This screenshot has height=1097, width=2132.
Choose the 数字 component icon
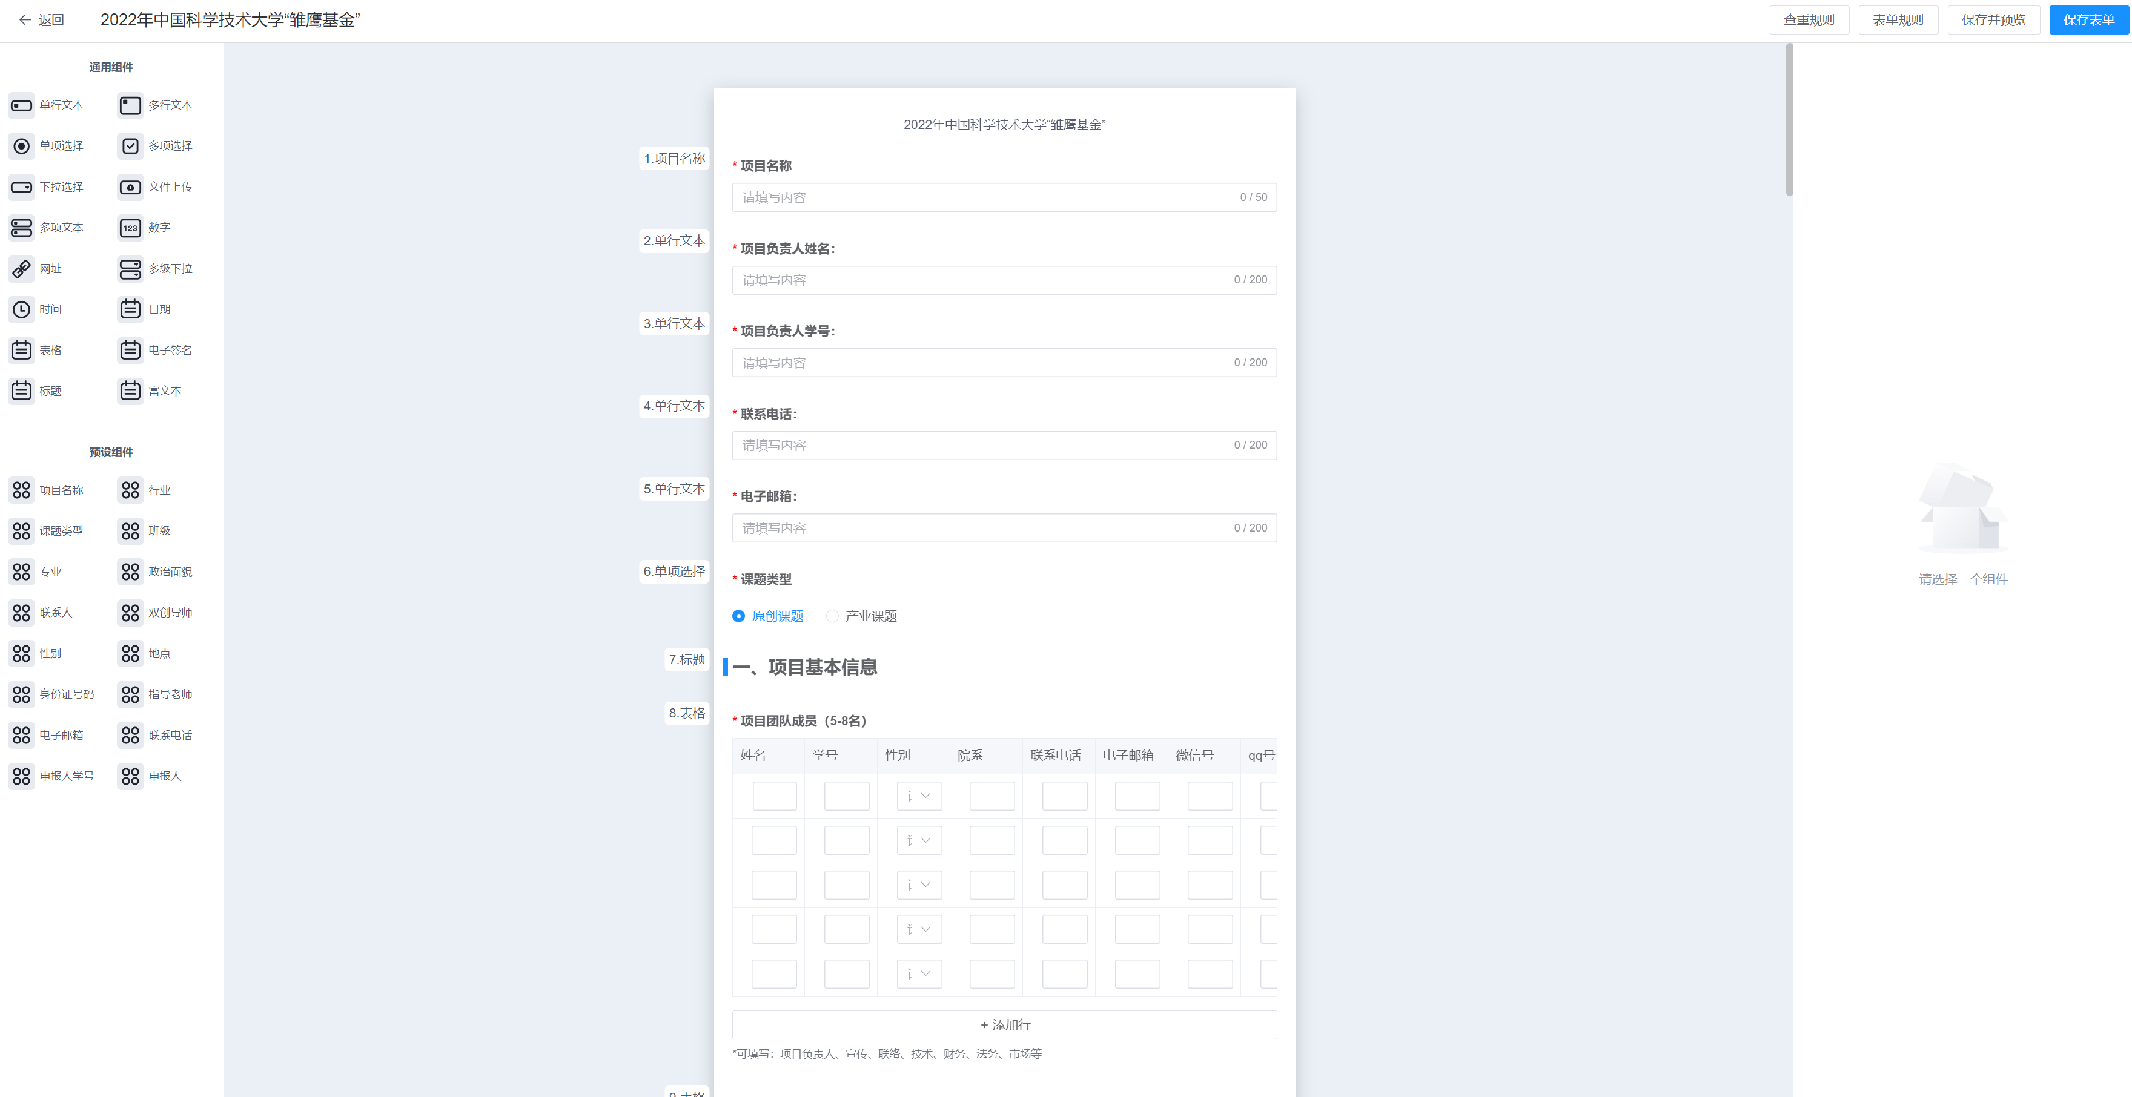coord(130,228)
